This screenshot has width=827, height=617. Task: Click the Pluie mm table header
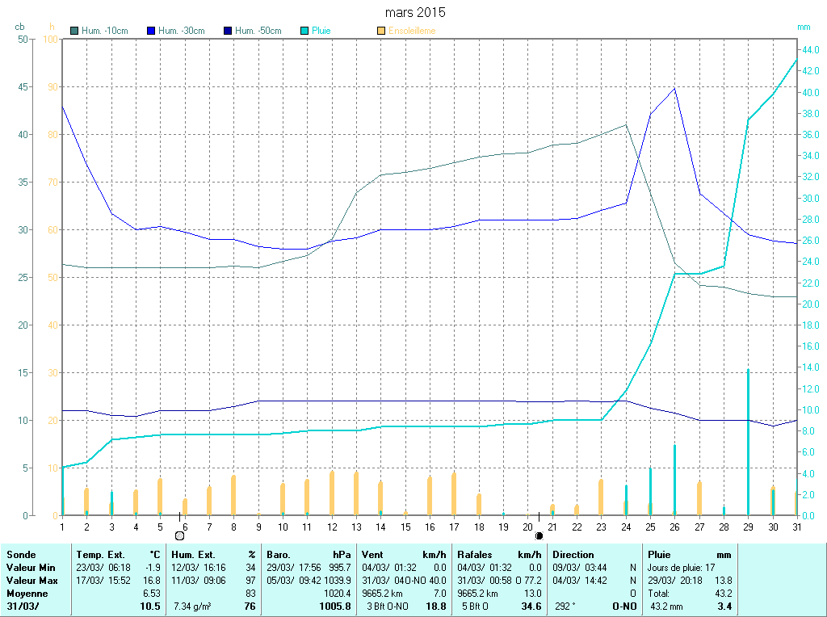pyautogui.click(x=689, y=555)
